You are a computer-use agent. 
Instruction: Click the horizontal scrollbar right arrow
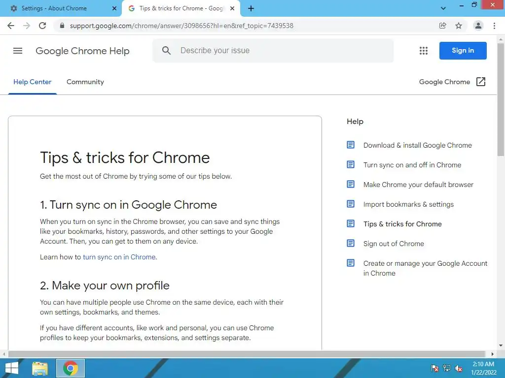[x=492, y=354]
